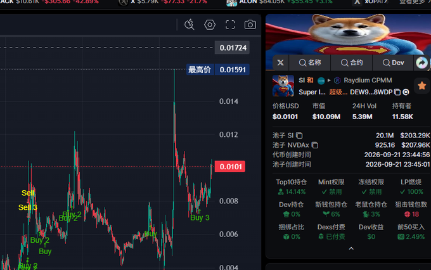Click the 老鼠仓持仓 3% value
The image size is (431, 270).
[x=371, y=214]
